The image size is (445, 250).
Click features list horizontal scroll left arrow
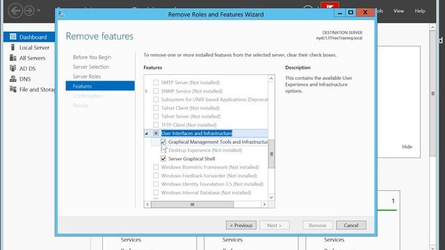pyautogui.click(x=147, y=204)
